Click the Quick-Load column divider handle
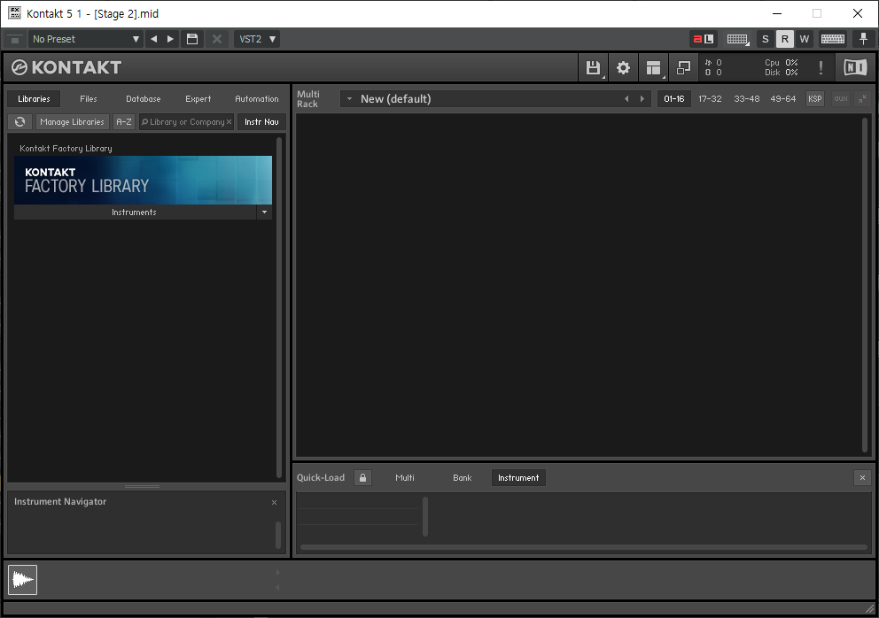 pyautogui.click(x=425, y=516)
